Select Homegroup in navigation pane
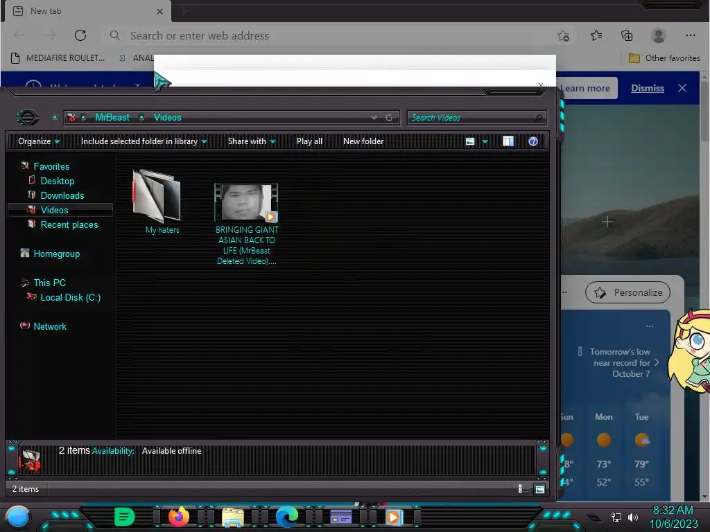 [57, 254]
